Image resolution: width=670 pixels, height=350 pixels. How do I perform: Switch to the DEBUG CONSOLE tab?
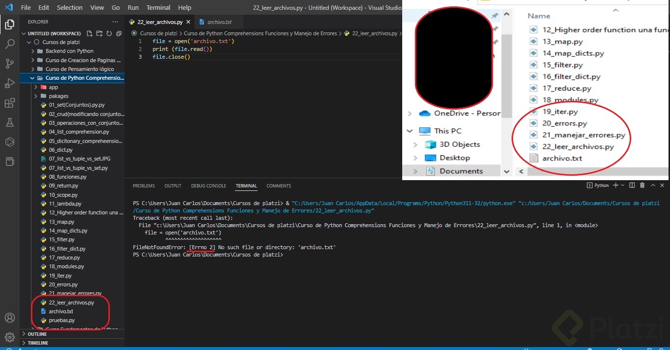tap(208, 186)
